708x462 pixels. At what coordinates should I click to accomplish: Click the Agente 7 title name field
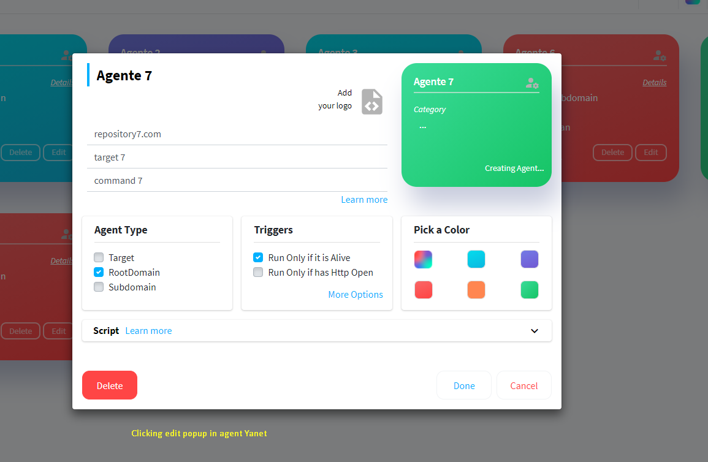pos(124,75)
